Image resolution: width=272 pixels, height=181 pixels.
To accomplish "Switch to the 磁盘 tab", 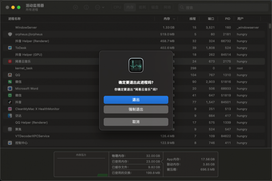I will (x=155, y=8).
